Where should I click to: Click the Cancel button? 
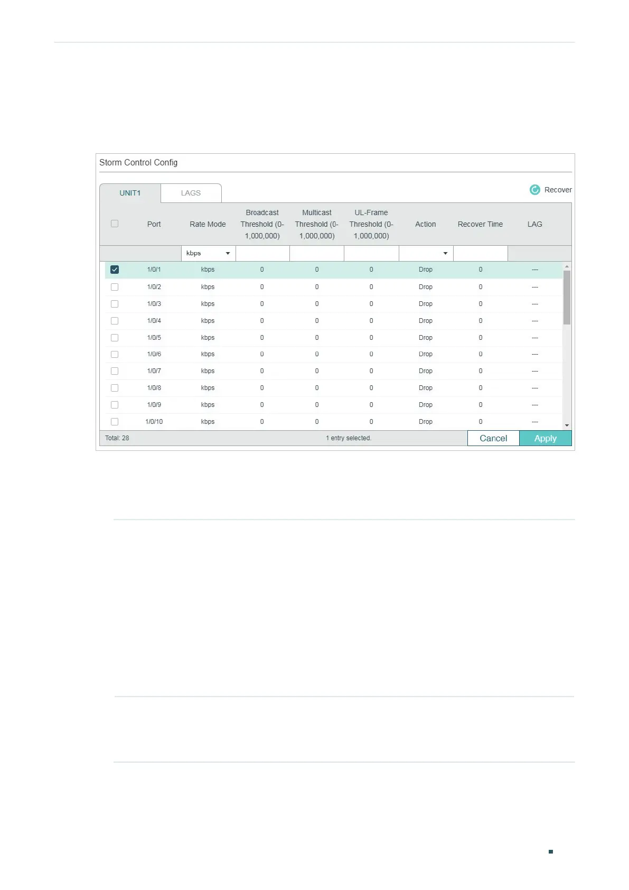pos(493,438)
